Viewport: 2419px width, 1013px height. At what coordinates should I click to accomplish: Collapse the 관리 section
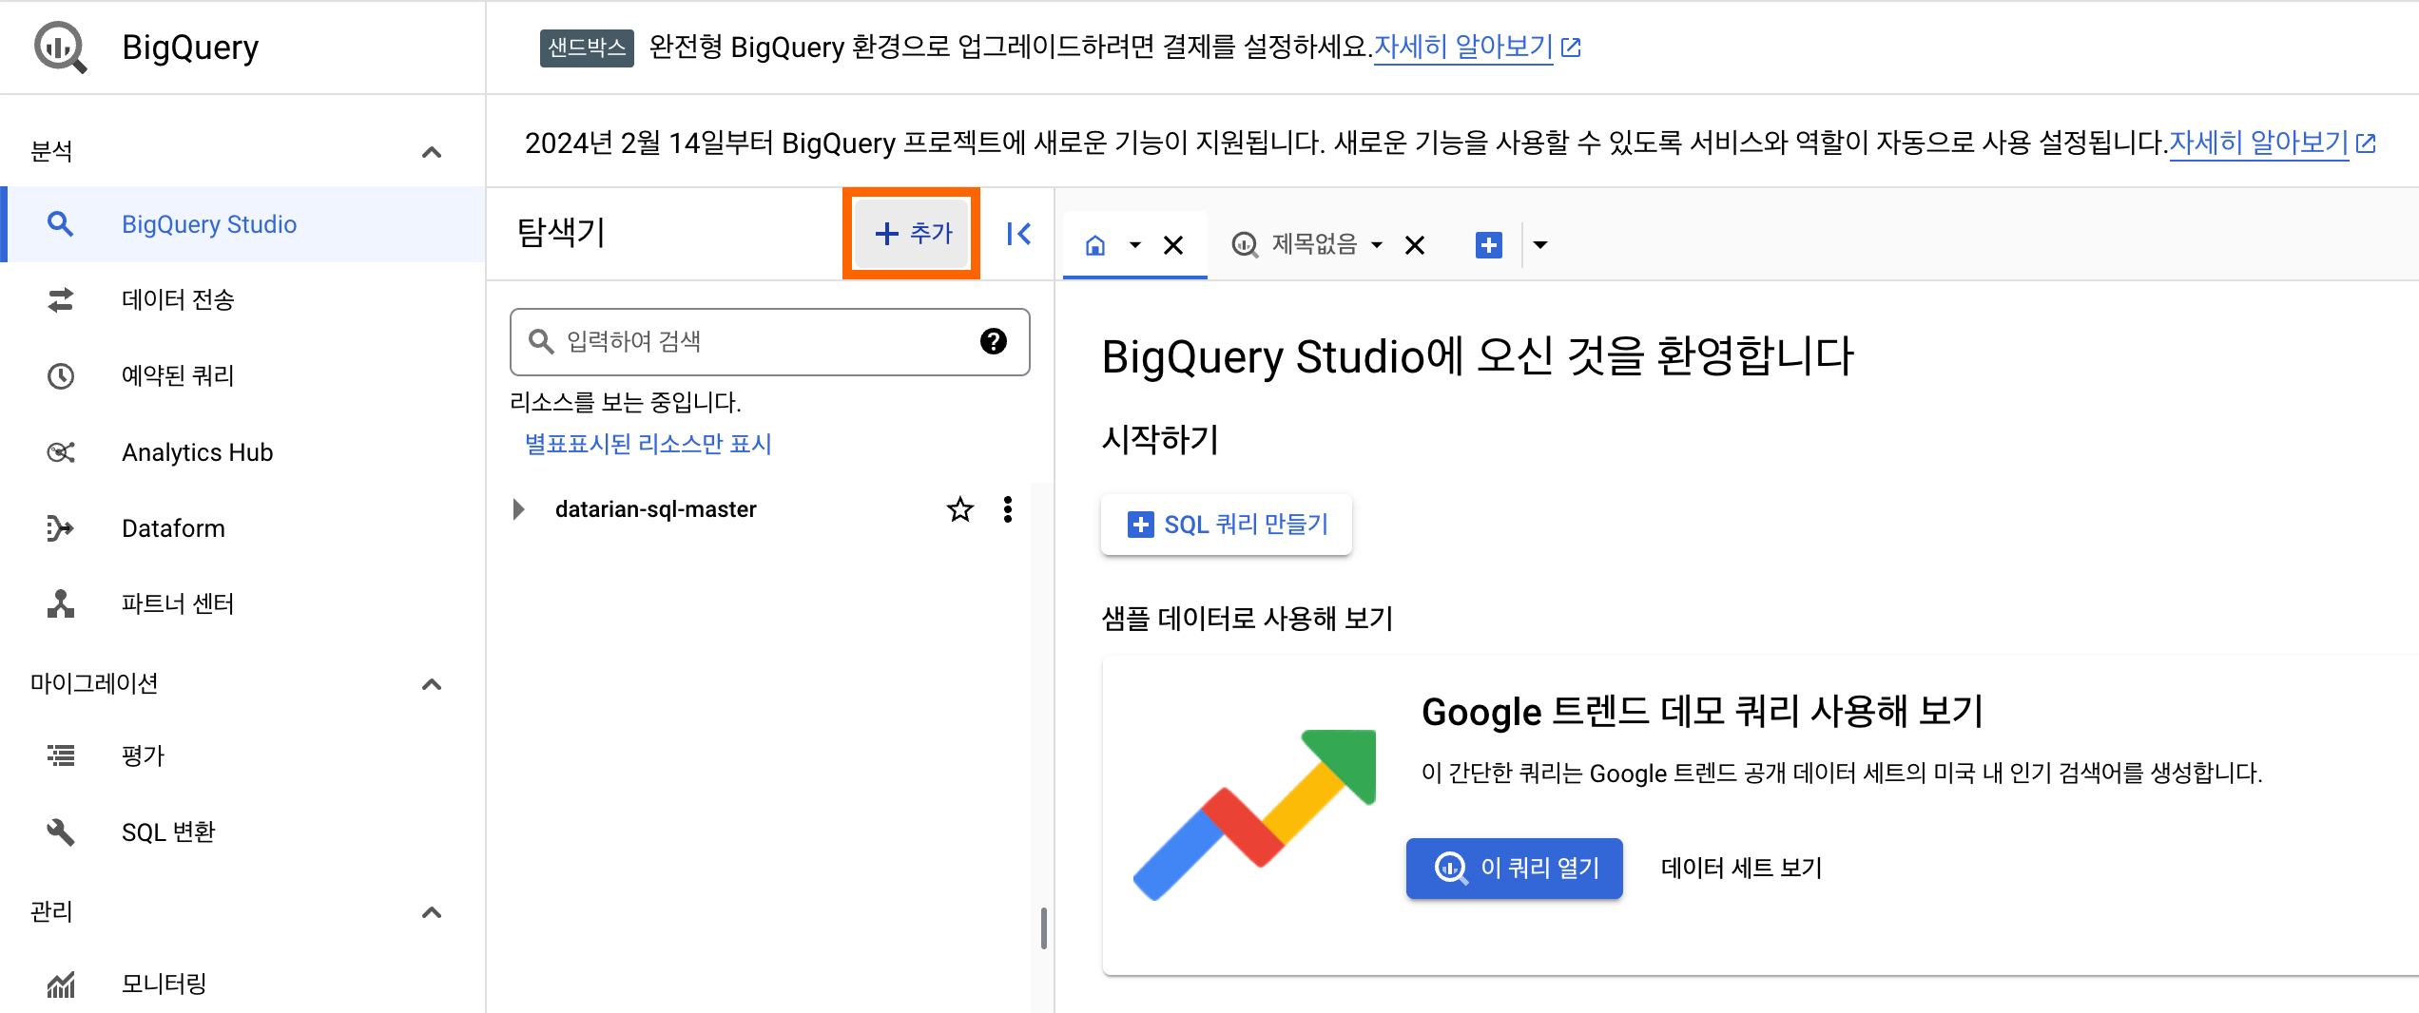pos(432,912)
